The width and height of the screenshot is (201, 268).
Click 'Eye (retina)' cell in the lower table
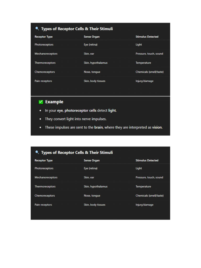[x=91, y=168]
